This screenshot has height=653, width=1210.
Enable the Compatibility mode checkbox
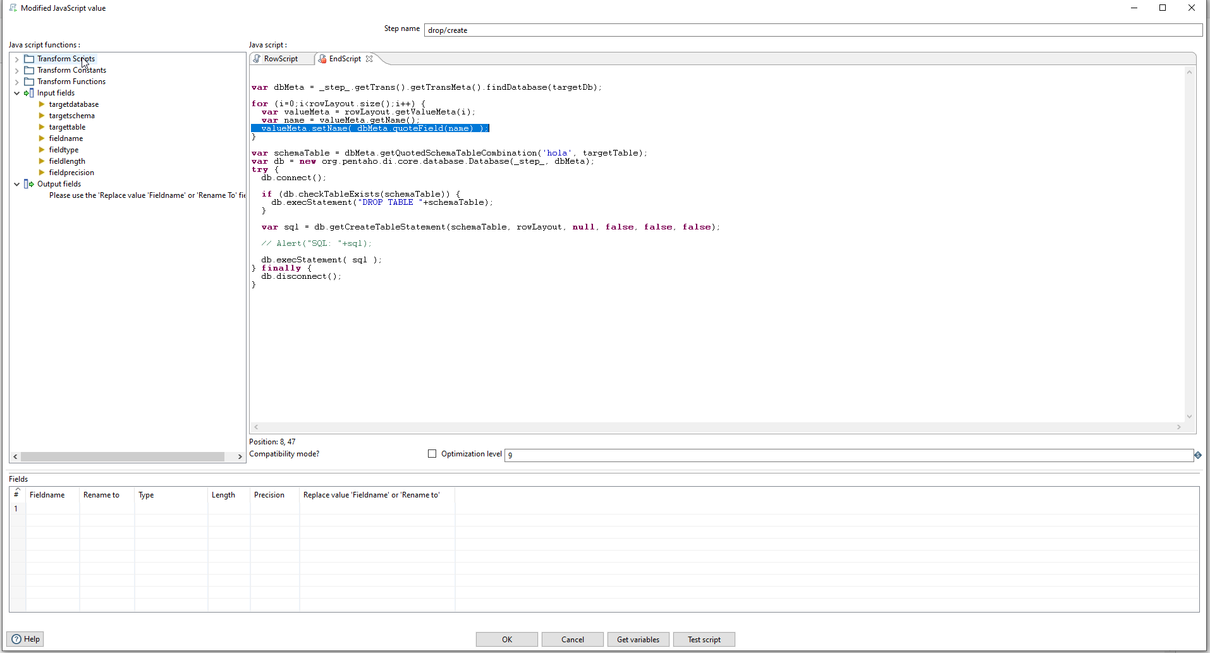432,454
